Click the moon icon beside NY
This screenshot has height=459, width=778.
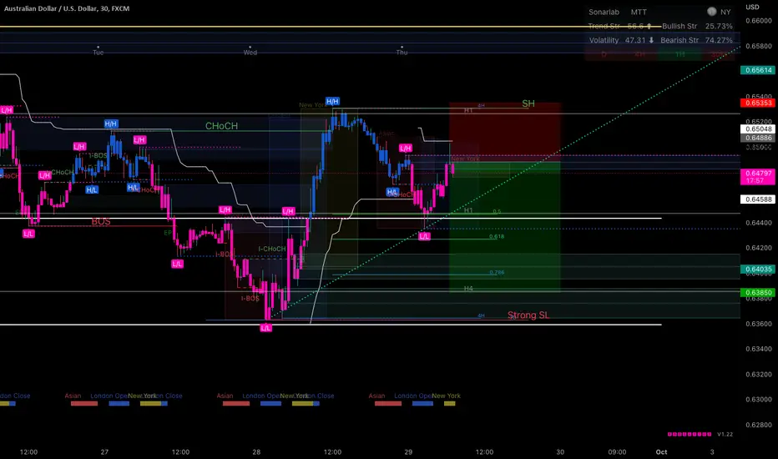point(711,12)
